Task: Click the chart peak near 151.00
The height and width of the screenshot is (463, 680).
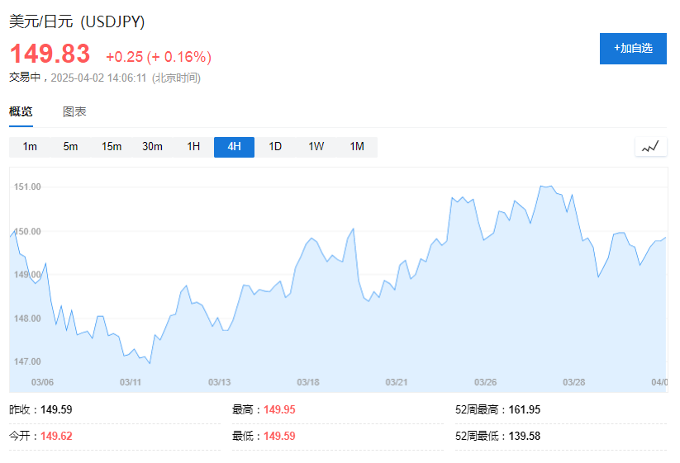Action: coord(545,187)
